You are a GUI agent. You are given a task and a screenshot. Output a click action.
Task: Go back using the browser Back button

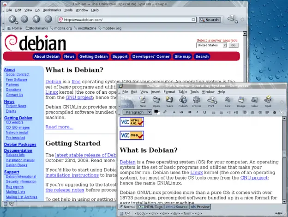coord(12,19)
